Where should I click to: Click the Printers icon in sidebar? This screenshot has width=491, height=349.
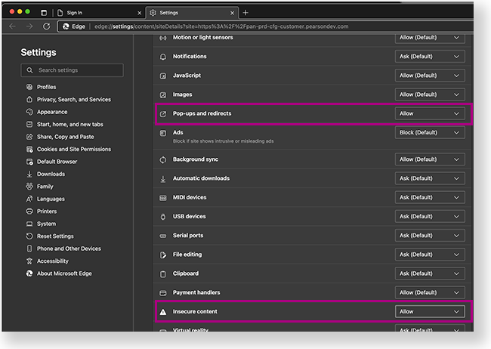point(29,212)
